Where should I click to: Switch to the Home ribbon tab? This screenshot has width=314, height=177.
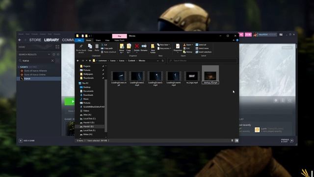(88, 40)
